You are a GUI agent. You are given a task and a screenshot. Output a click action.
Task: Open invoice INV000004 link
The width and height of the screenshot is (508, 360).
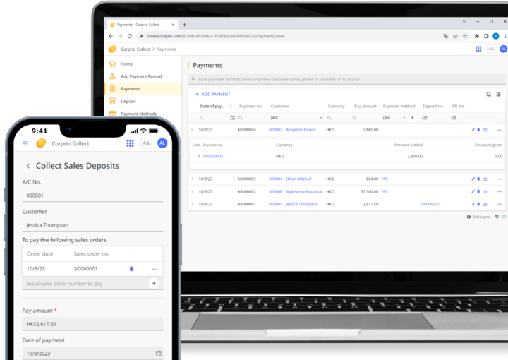(x=213, y=156)
